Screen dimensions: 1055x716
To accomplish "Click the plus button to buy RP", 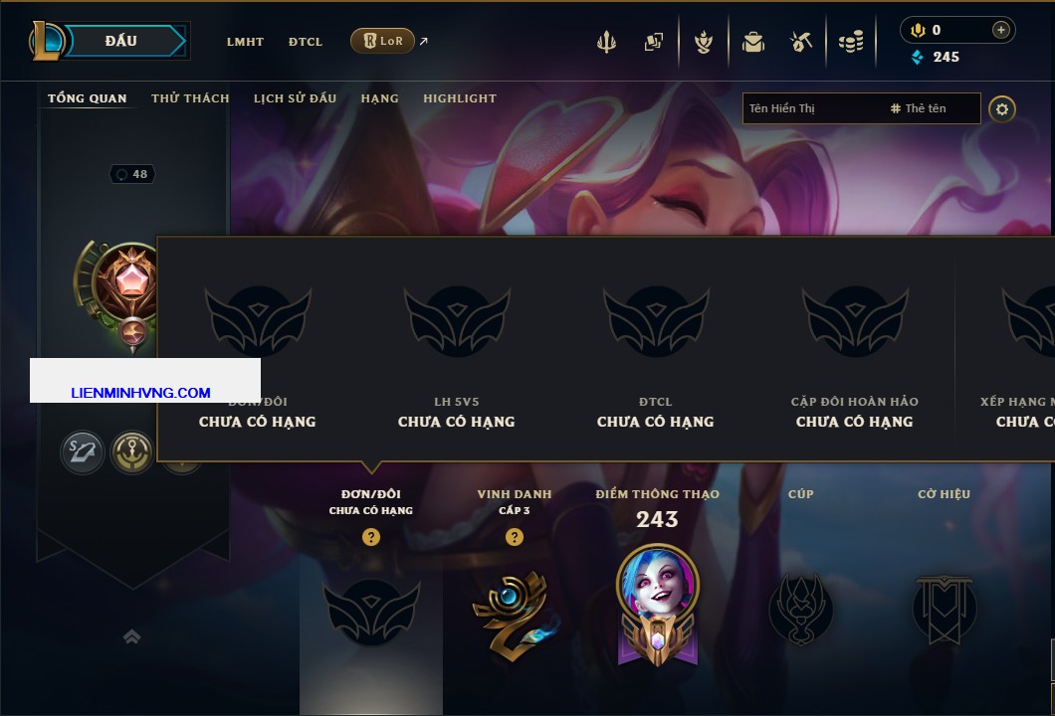I will point(1000,30).
